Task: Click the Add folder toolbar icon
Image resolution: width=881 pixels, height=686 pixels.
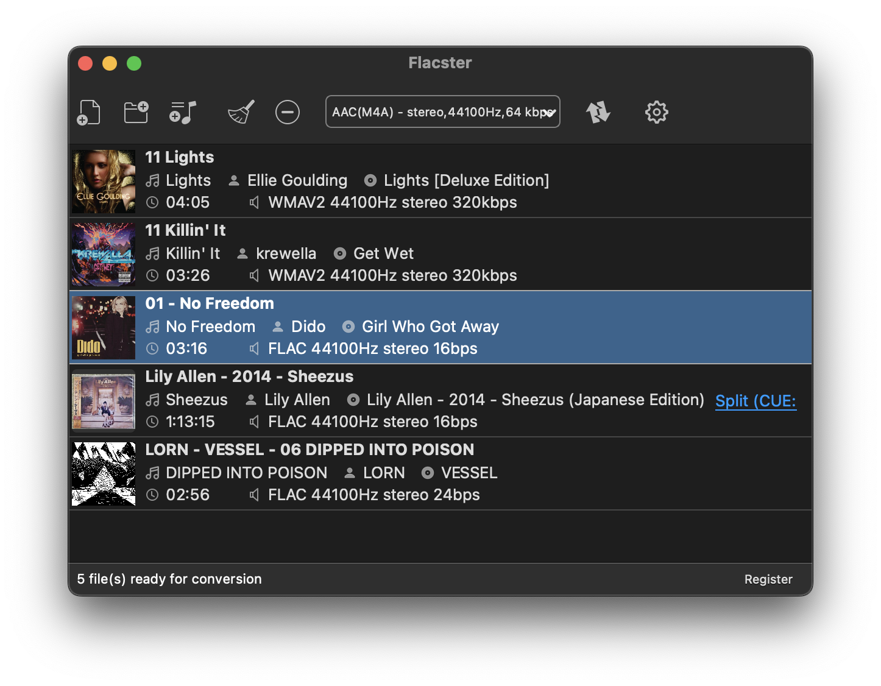Action: pyautogui.click(x=136, y=112)
